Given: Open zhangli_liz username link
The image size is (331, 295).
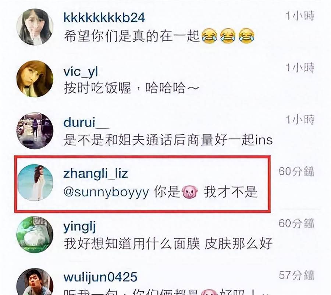Looking at the screenshot, I should click(x=96, y=174).
